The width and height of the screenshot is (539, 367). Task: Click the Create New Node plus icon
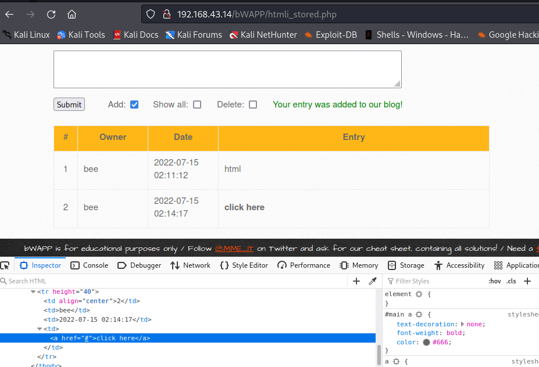356,281
